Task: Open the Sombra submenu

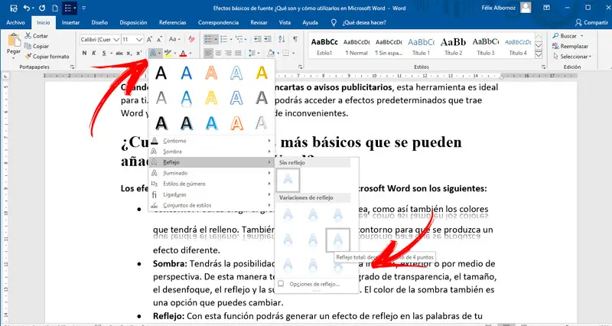Action: [211, 152]
